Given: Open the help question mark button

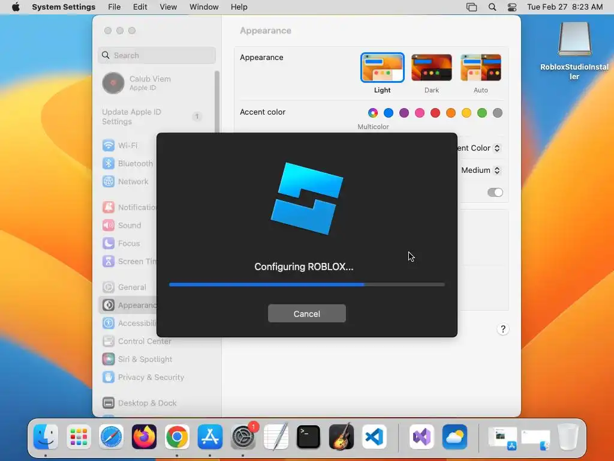Looking at the screenshot, I should coord(503,329).
